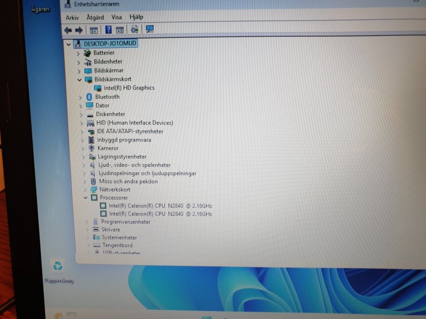Select HID (Human Interface Devices) label
This screenshot has width=426, height=319.
[135, 123]
